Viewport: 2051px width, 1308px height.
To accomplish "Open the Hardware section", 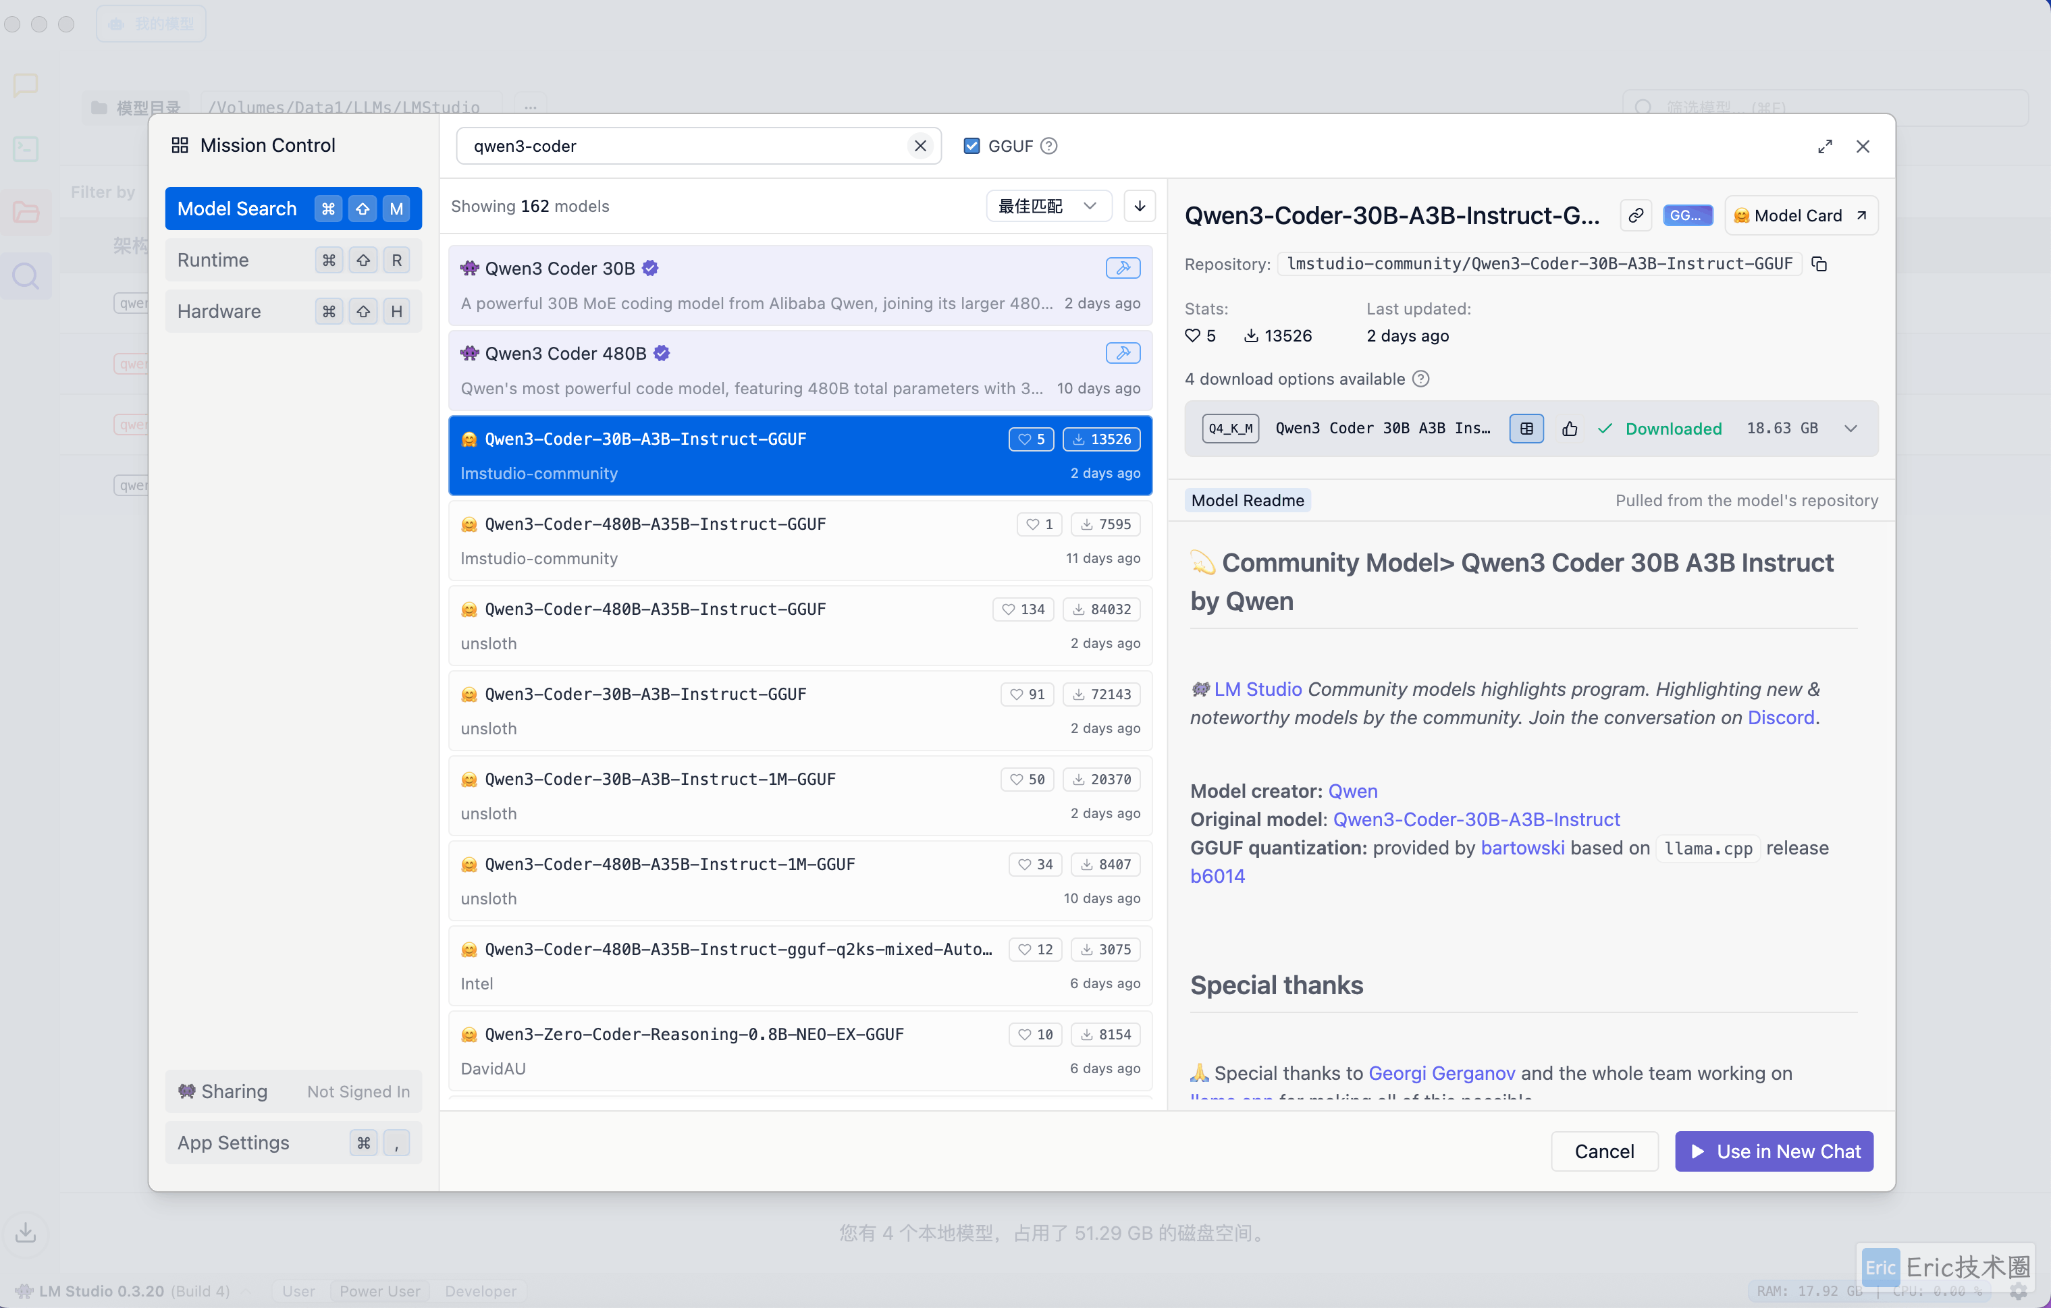I will 293,311.
